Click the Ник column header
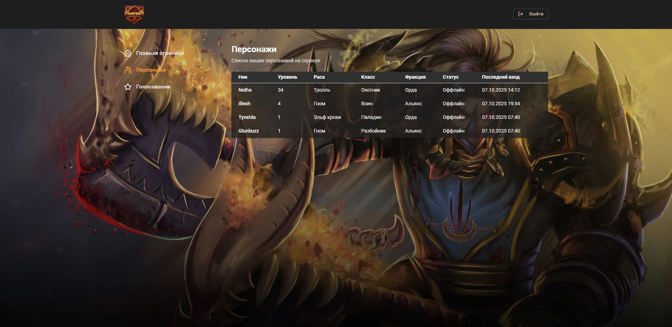Viewport: 672px width, 327px height. click(x=243, y=77)
